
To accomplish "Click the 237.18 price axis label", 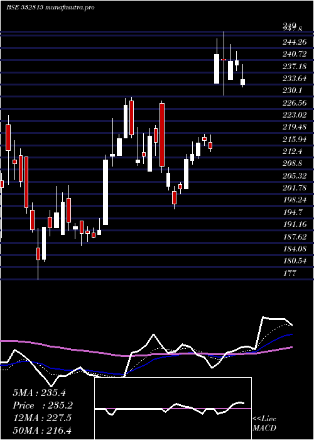I will [x=295, y=67].
